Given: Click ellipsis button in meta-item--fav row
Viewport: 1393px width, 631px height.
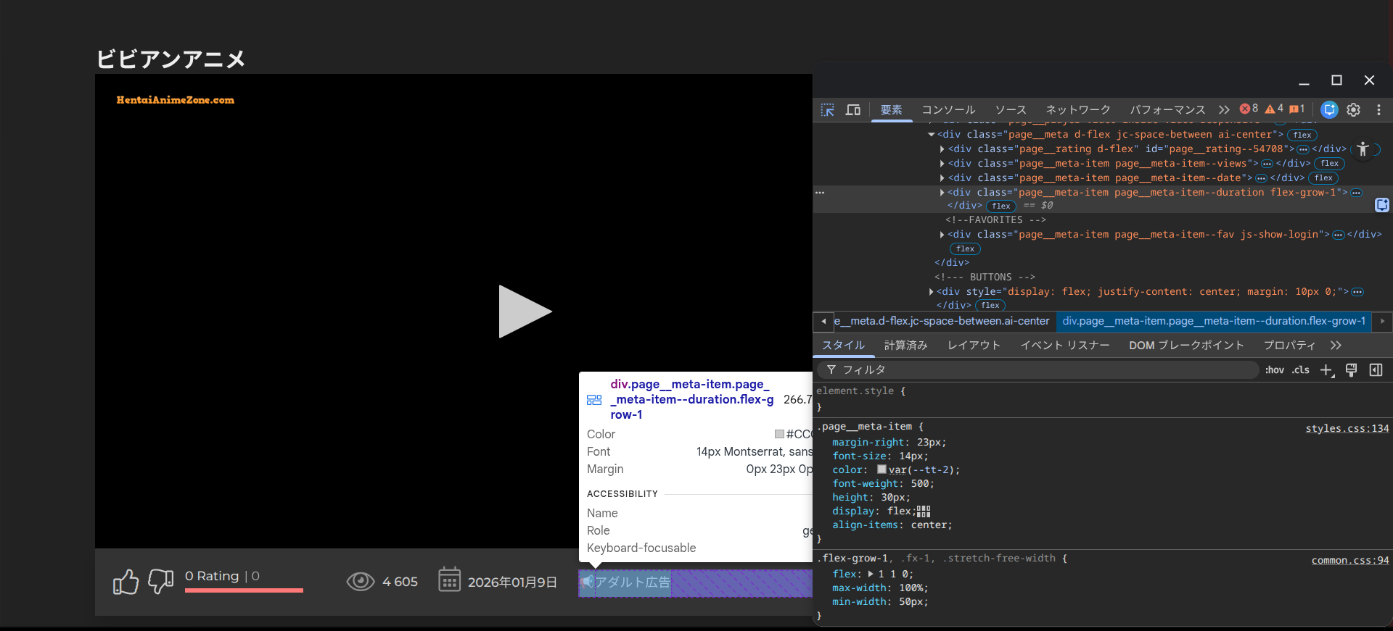Looking at the screenshot, I should pos(1339,235).
